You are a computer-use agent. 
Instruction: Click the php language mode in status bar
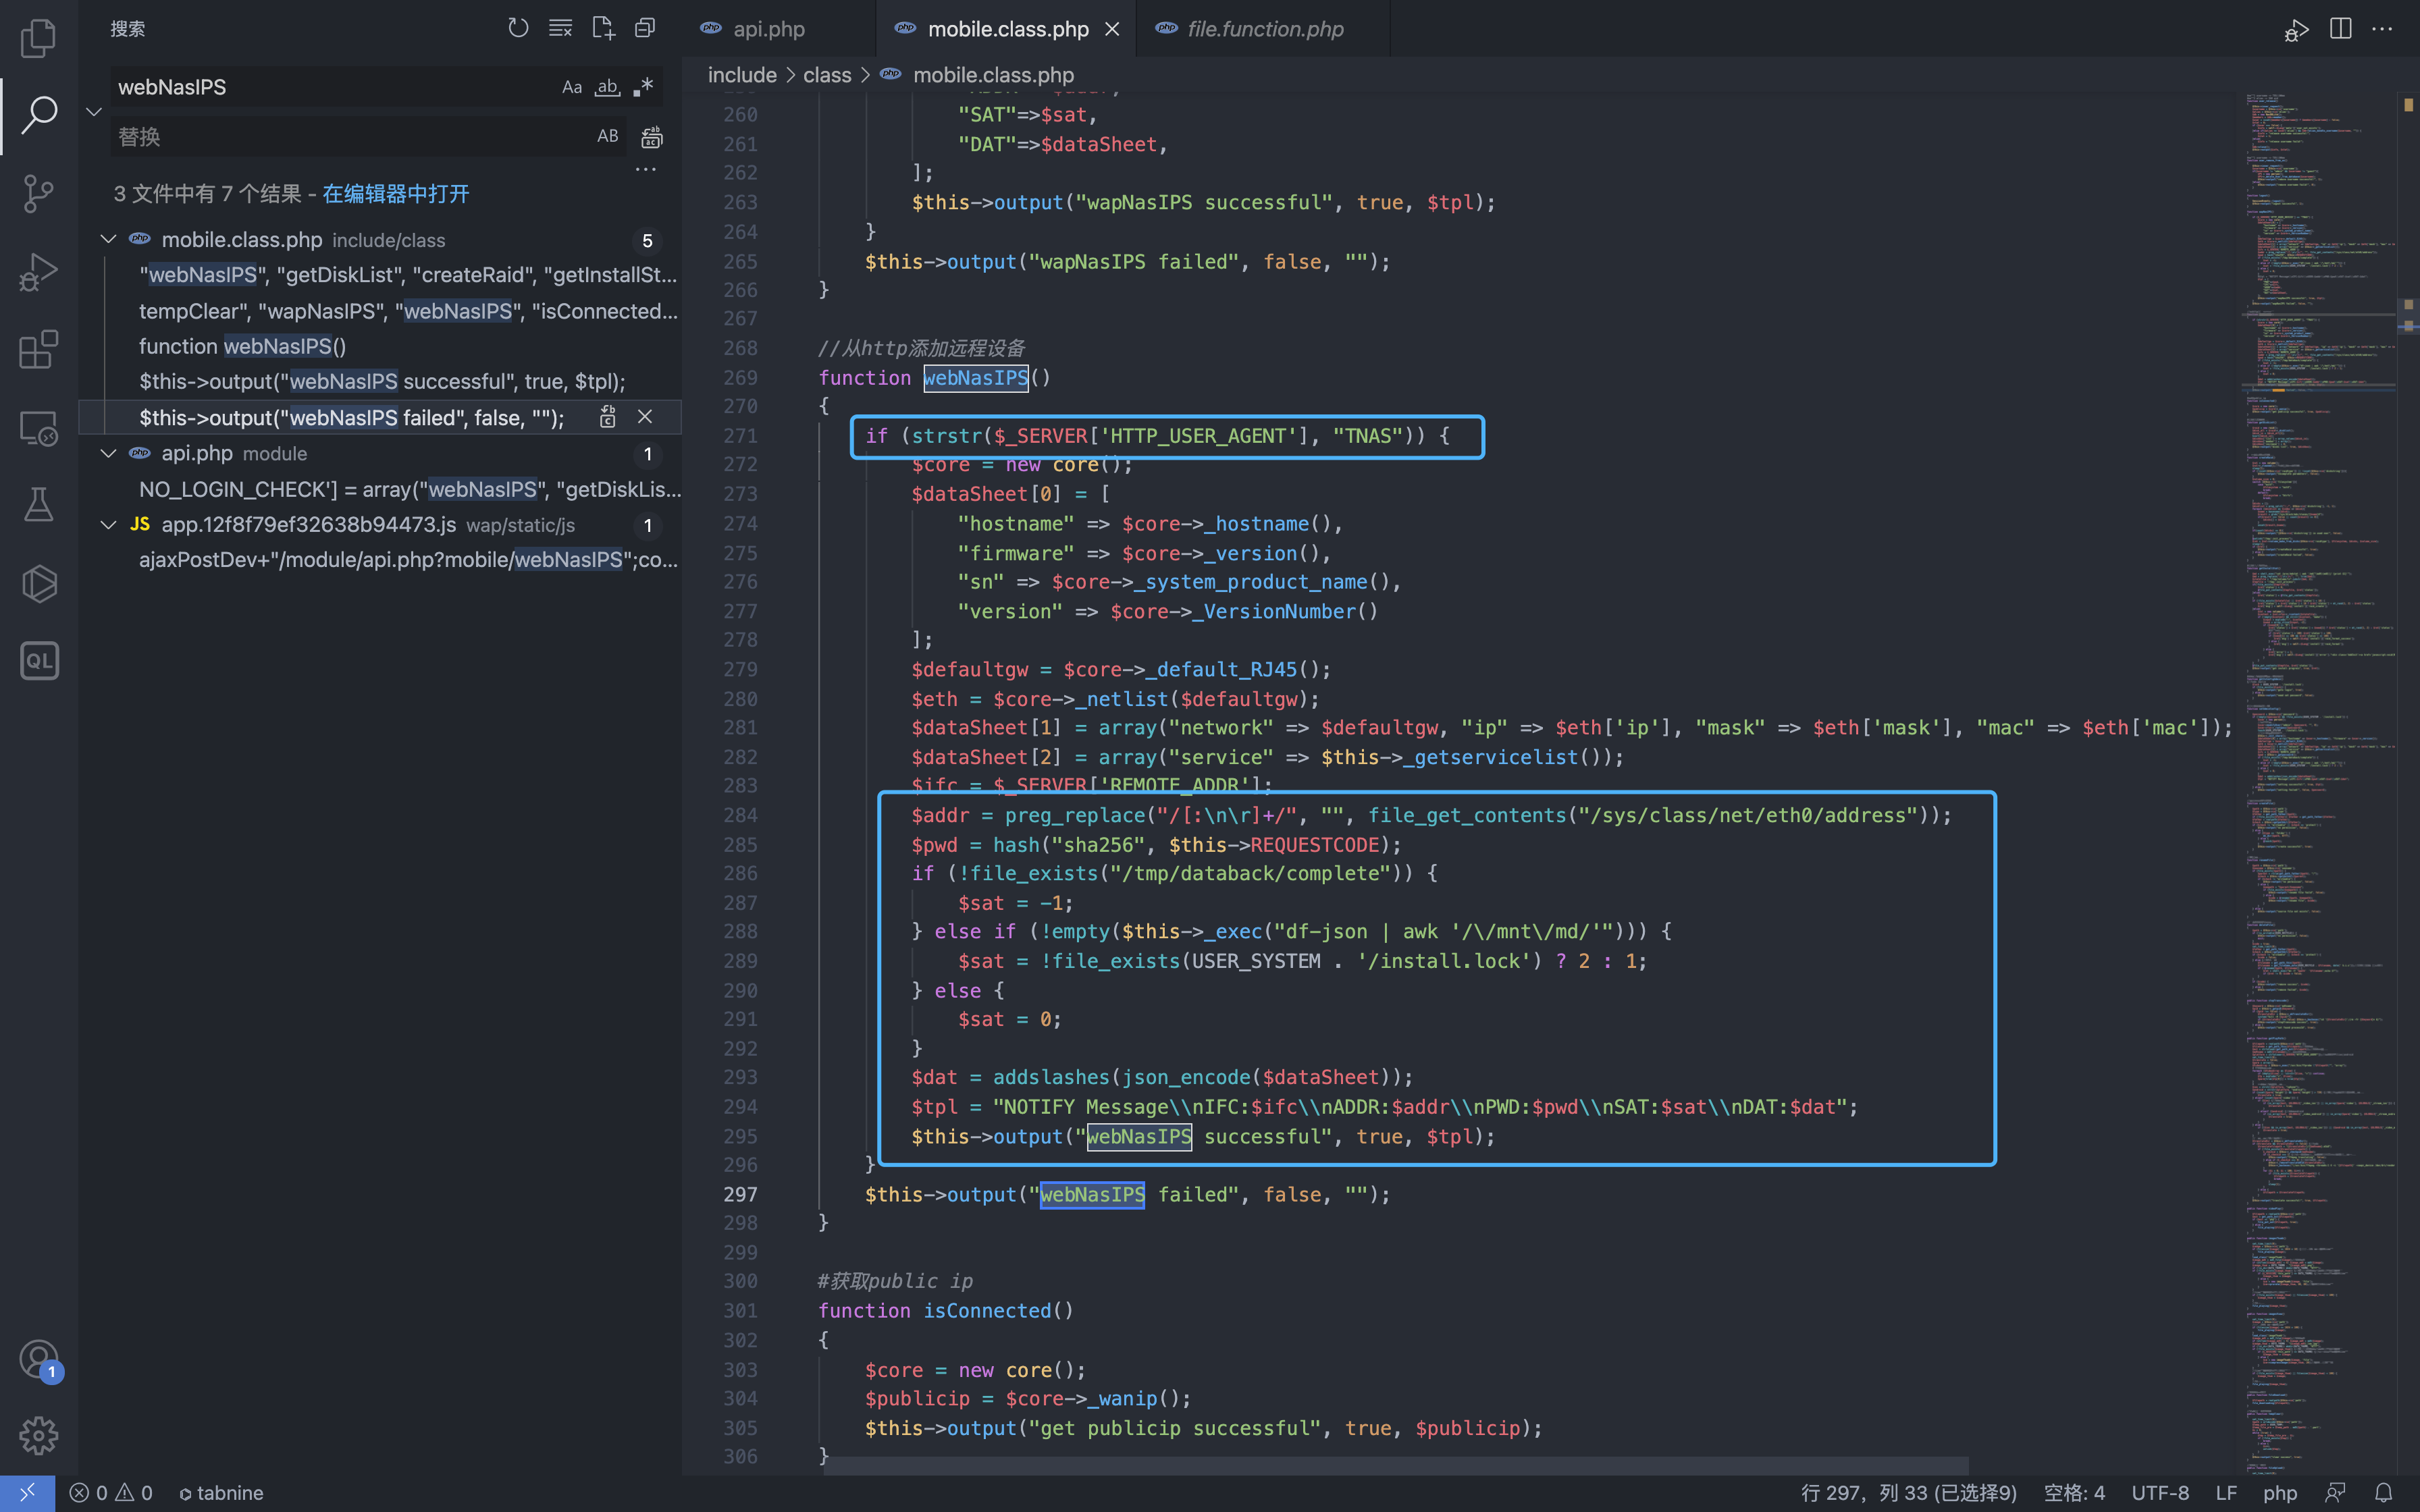[2279, 1492]
